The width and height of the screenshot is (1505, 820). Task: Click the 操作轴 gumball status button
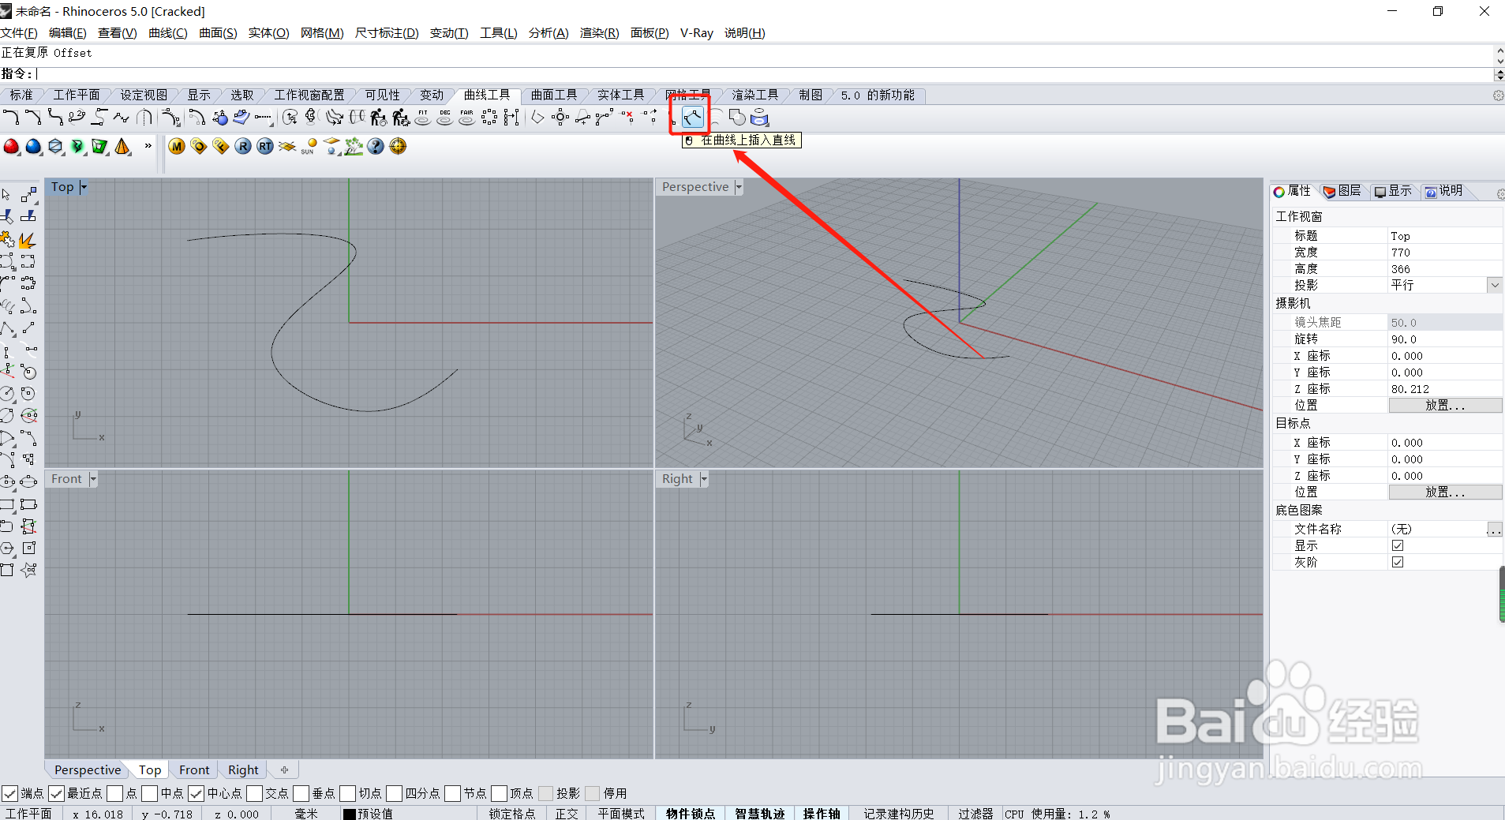pos(822,814)
